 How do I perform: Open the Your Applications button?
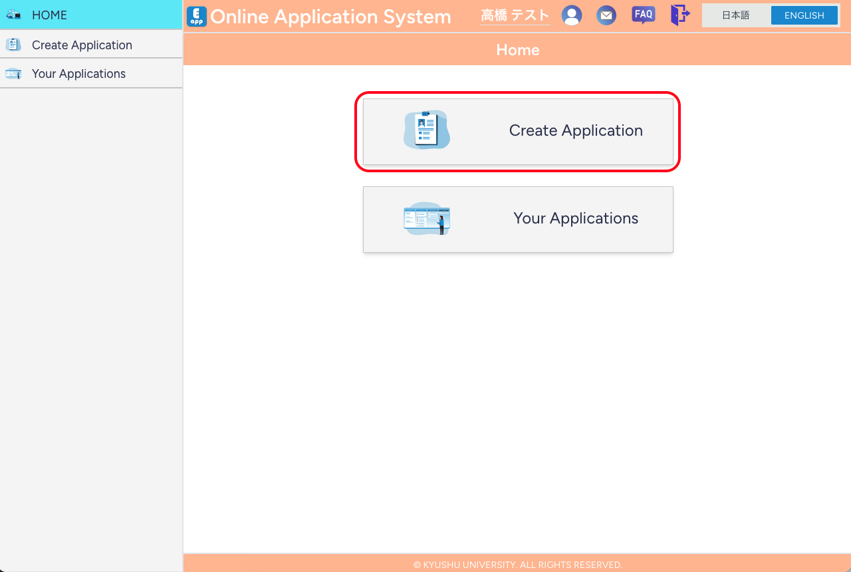(x=517, y=219)
